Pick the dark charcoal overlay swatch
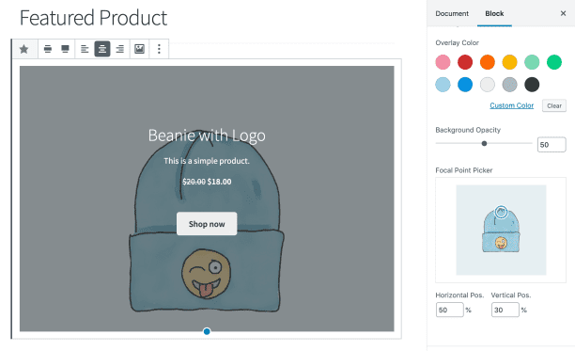Viewport: 575px width, 351px height. coord(532,85)
